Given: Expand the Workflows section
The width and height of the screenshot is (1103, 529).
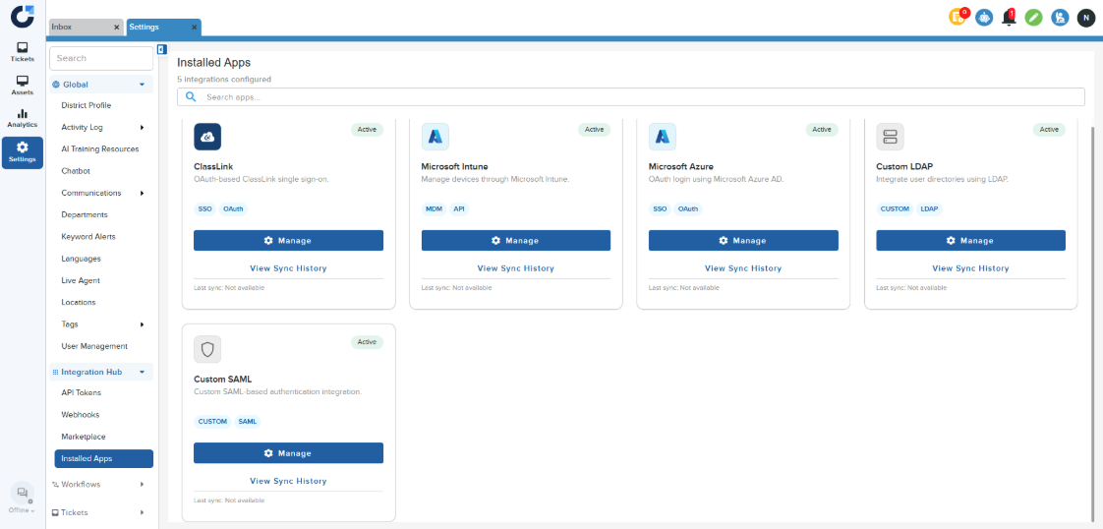Looking at the screenshot, I should pos(142,484).
